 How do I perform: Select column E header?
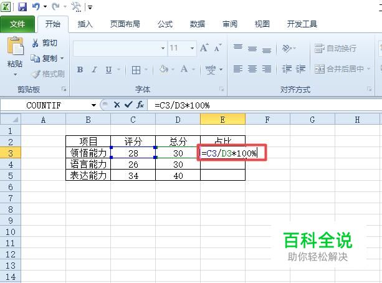click(x=222, y=120)
